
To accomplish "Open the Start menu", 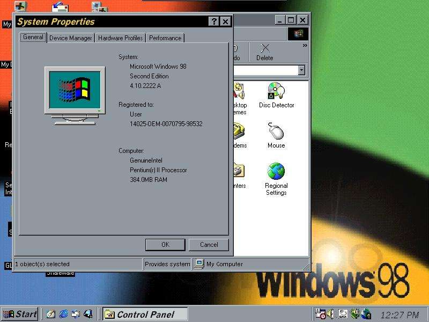I will [20, 314].
